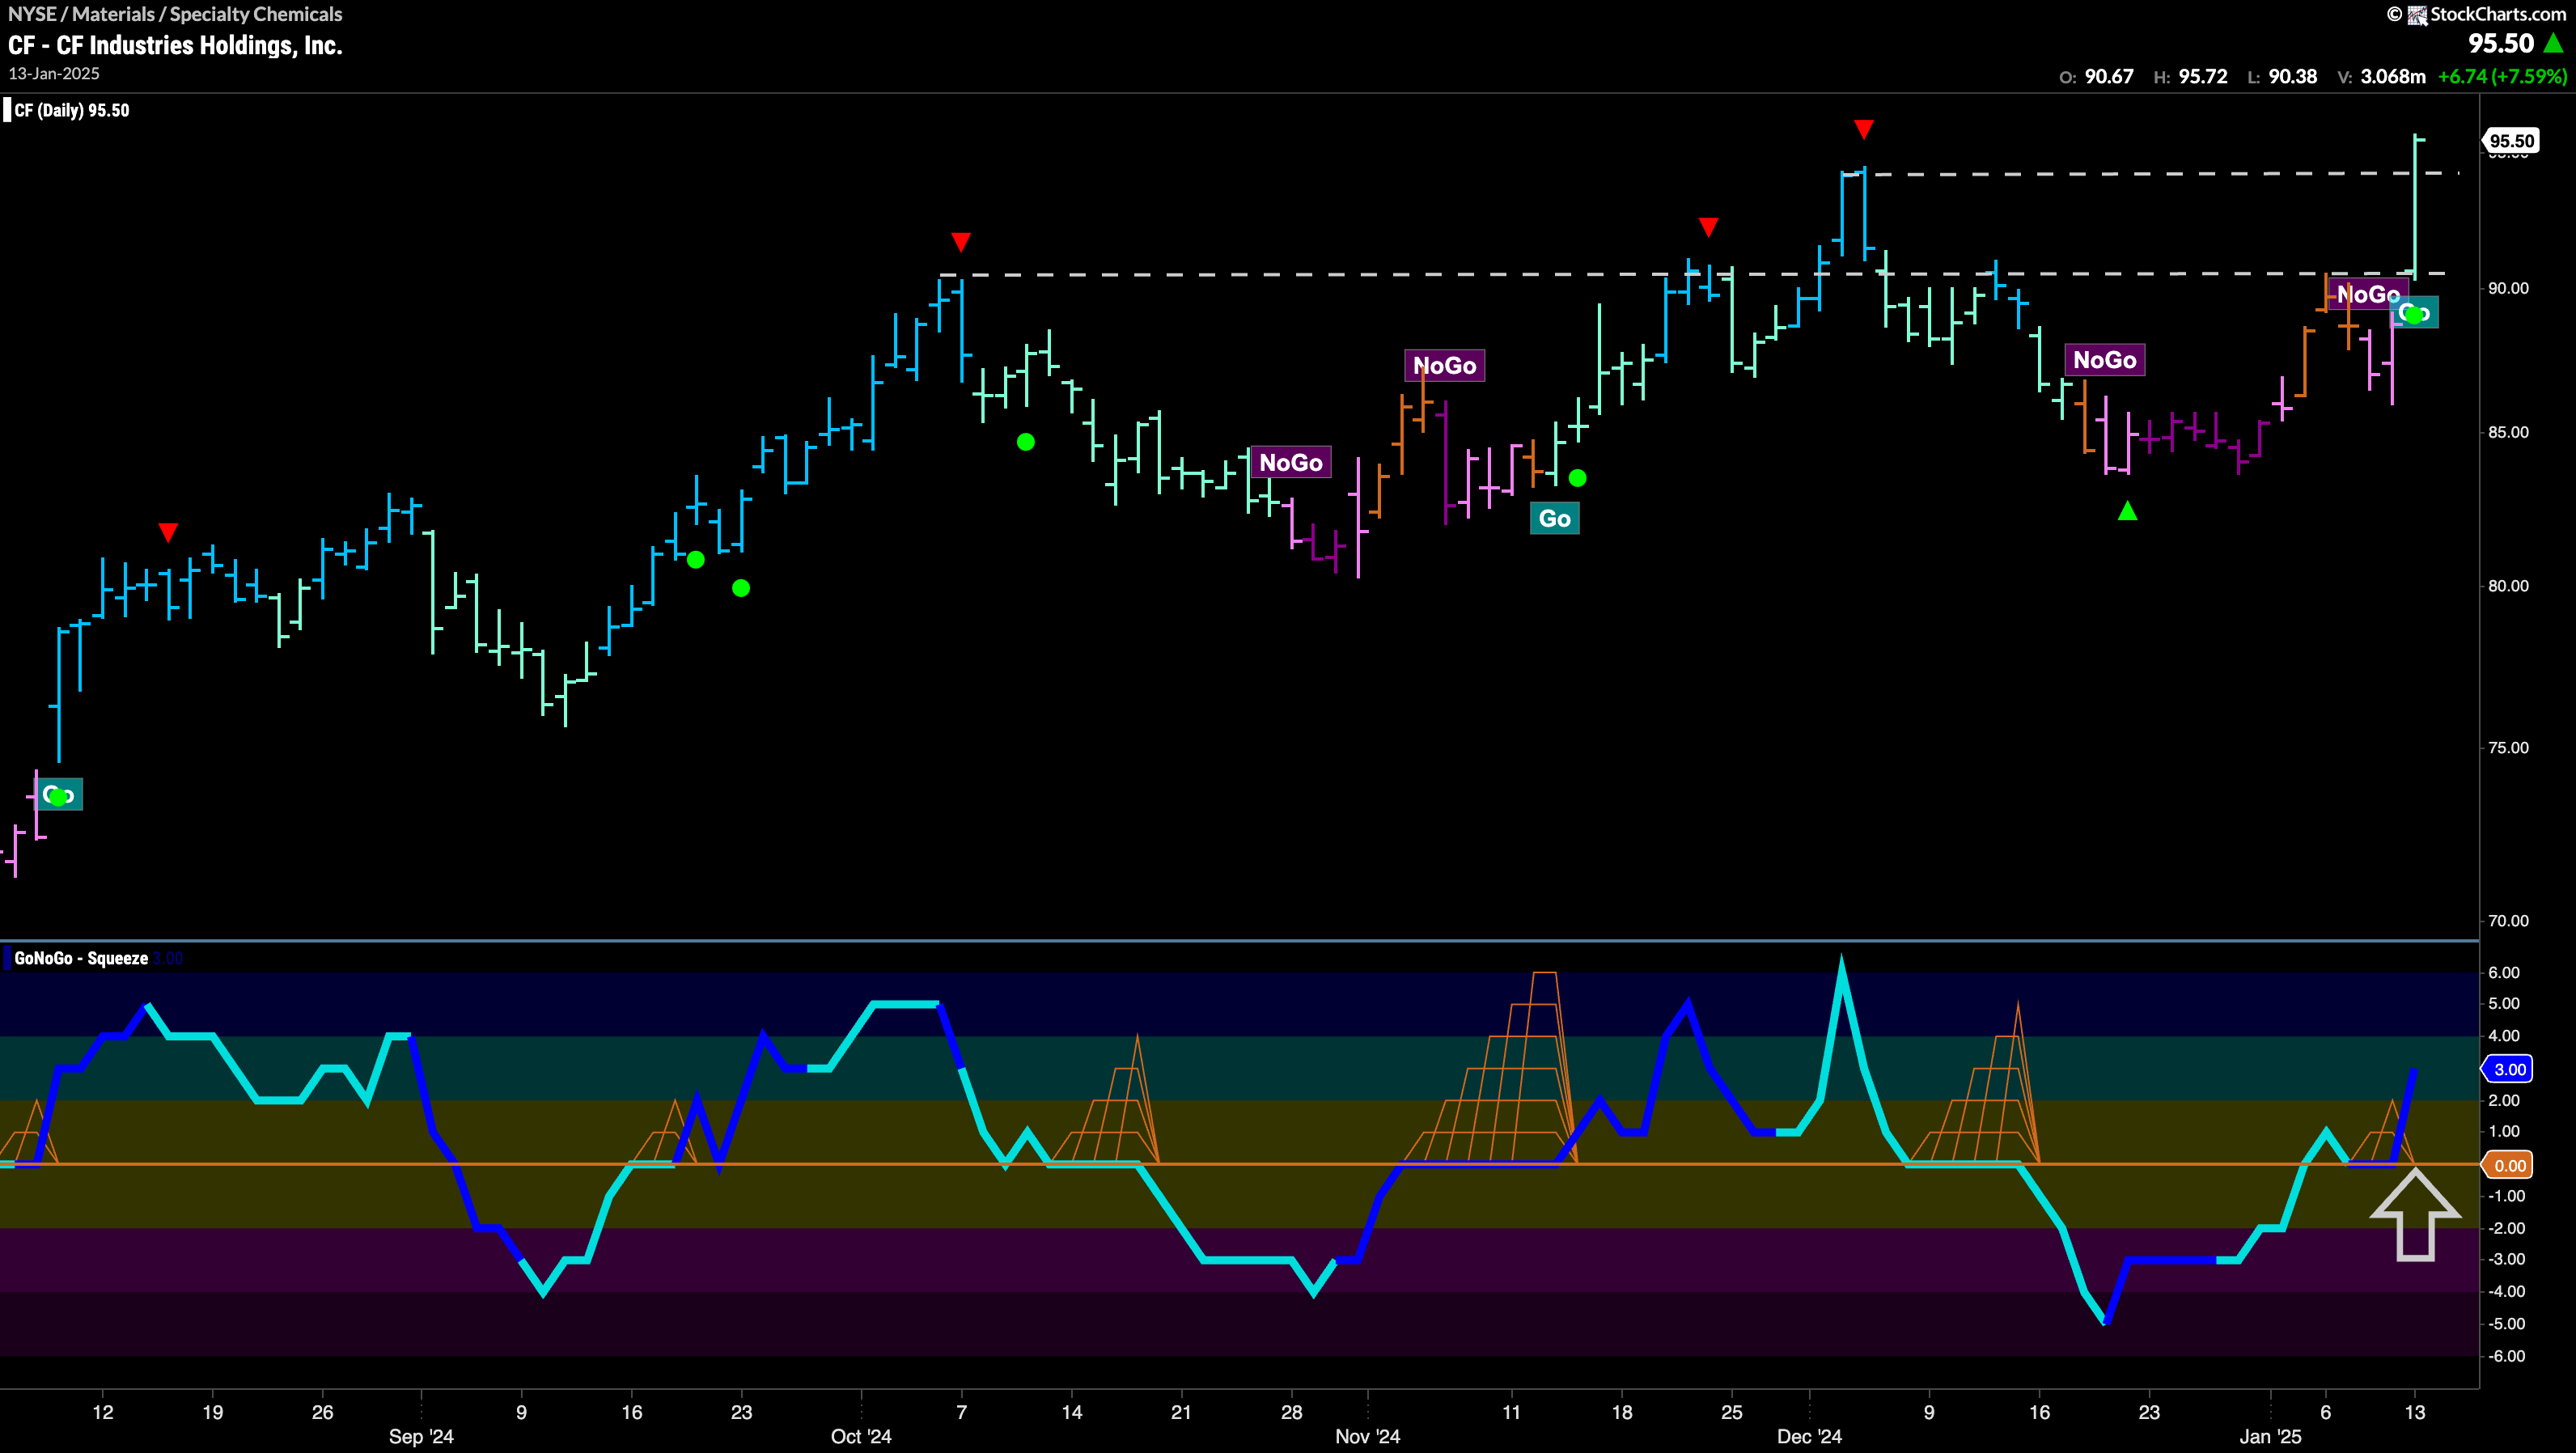Screen dimensions: 2576x1453
Task: Click the green circle beside the mid-November bars
Action: pos(1578,478)
